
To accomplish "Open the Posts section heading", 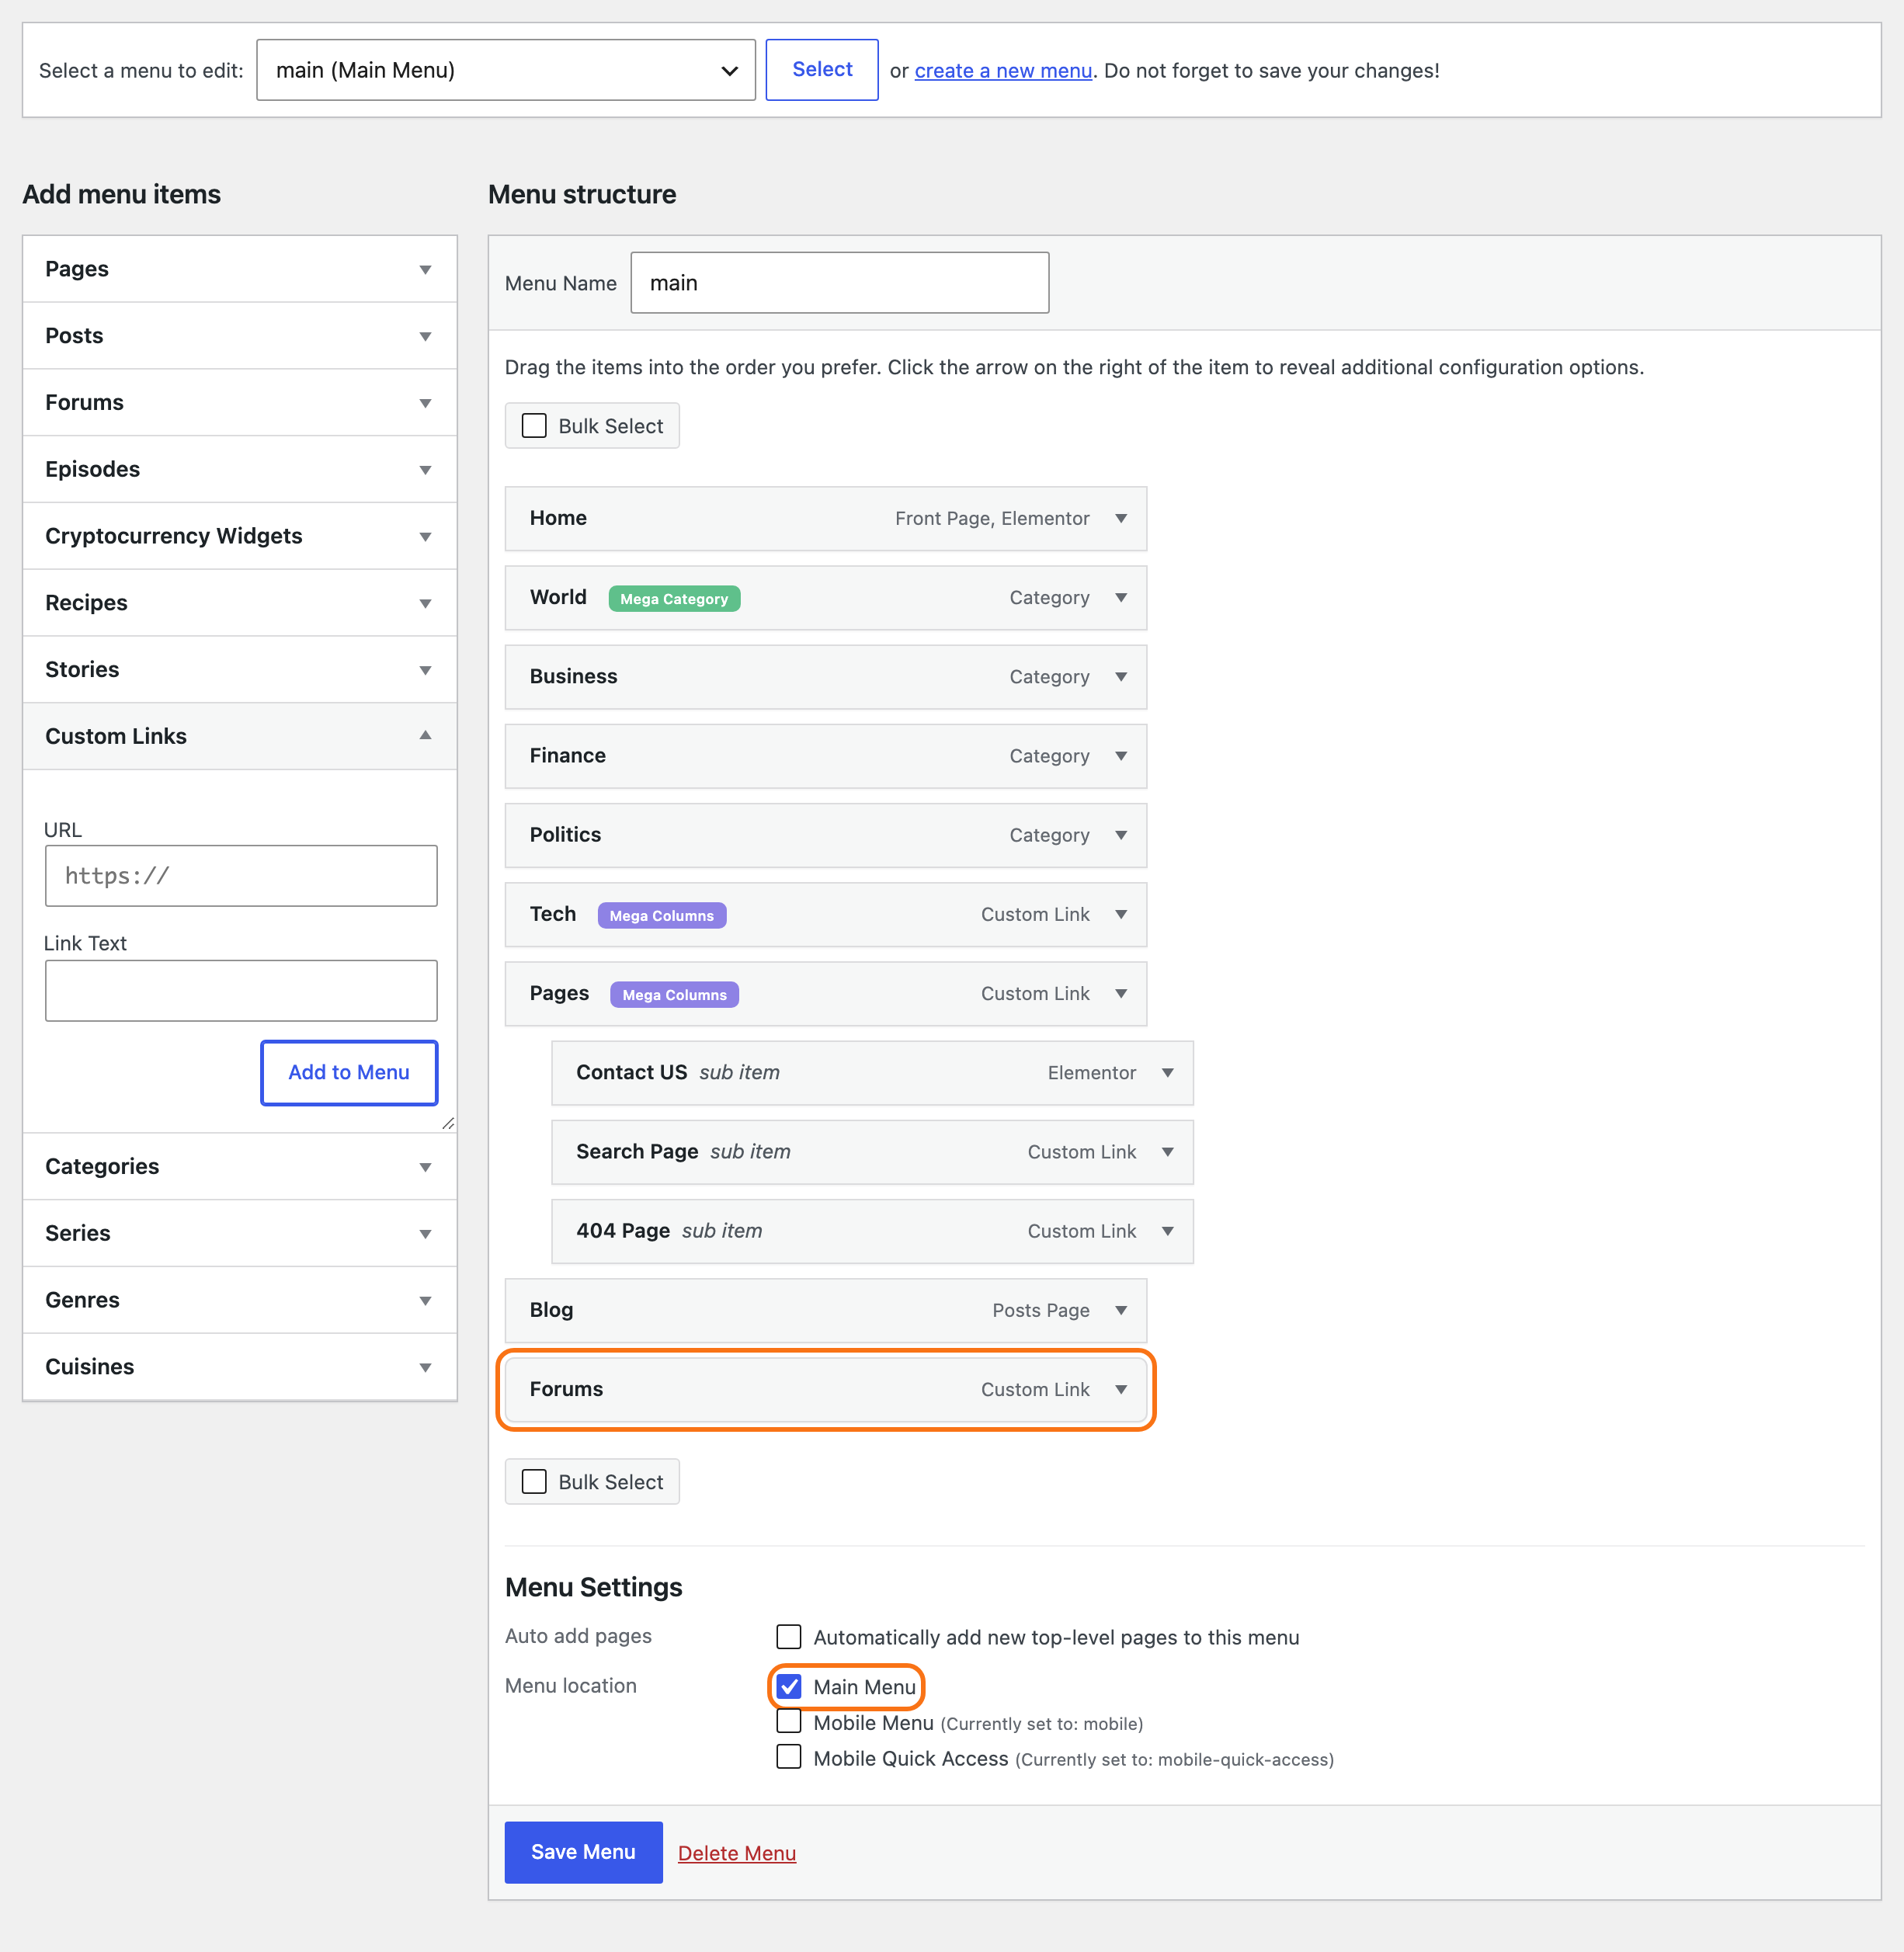I will 240,337.
